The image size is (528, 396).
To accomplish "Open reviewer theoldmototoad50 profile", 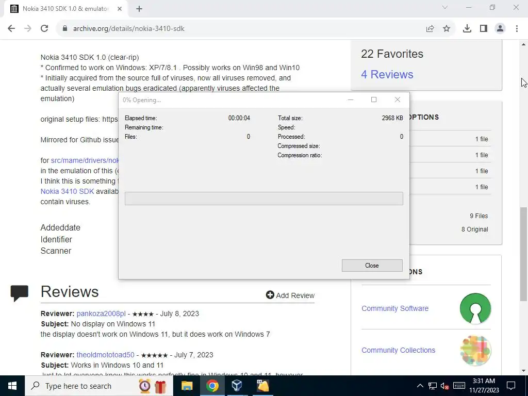I will click(105, 355).
